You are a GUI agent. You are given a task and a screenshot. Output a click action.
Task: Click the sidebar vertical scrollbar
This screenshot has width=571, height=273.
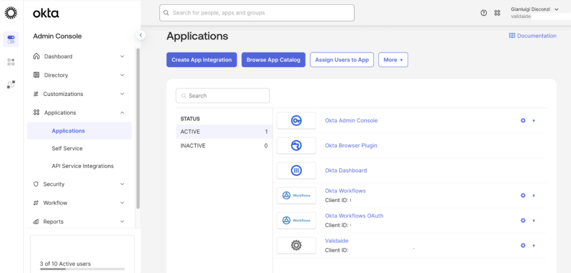pos(138,128)
